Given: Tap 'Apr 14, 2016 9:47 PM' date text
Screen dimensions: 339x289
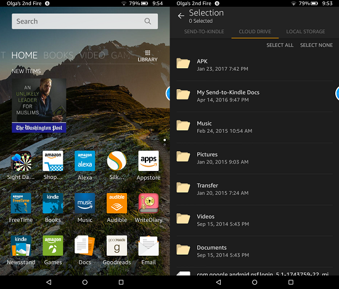Looking at the screenshot, I should [x=223, y=100].
